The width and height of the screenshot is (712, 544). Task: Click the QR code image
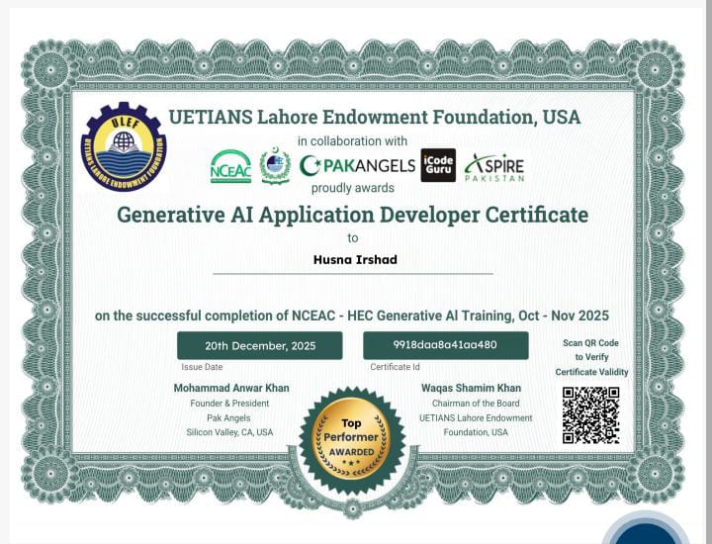(590, 414)
